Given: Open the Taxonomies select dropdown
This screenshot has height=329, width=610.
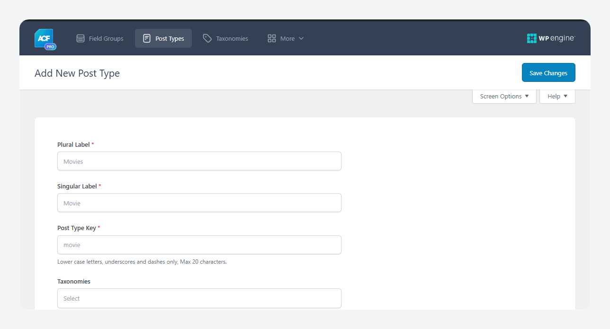Looking at the screenshot, I should point(199,298).
